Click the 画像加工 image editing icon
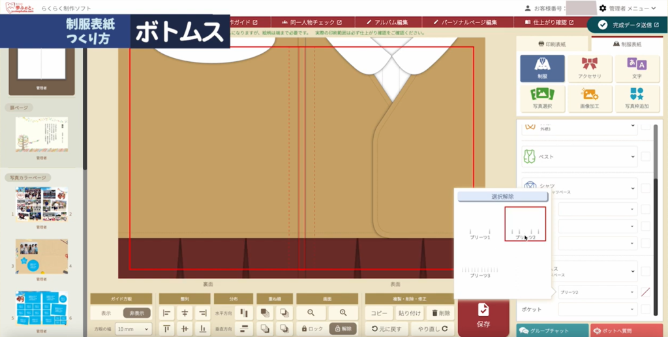Image resolution: width=668 pixels, height=337 pixels. [x=590, y=98]
